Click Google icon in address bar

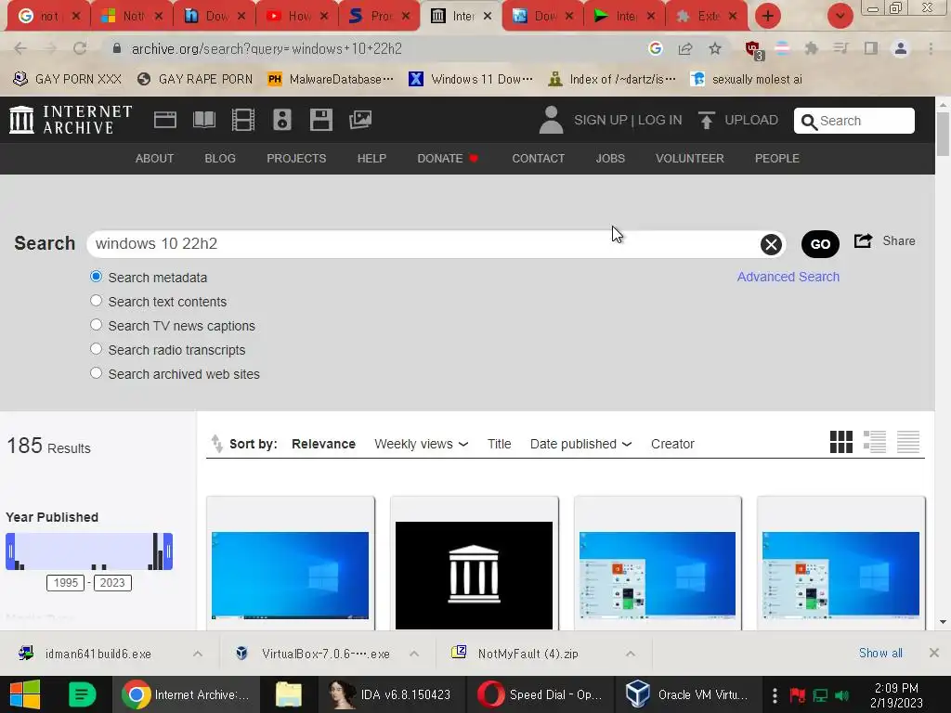pyautogui.click(x=655, y=48)
